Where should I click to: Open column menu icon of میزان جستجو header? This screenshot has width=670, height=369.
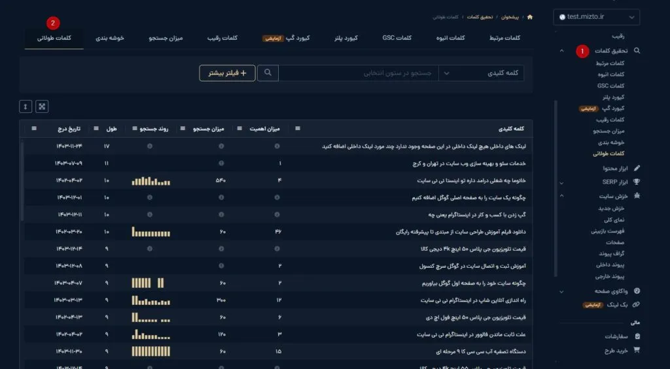point(183,129)
